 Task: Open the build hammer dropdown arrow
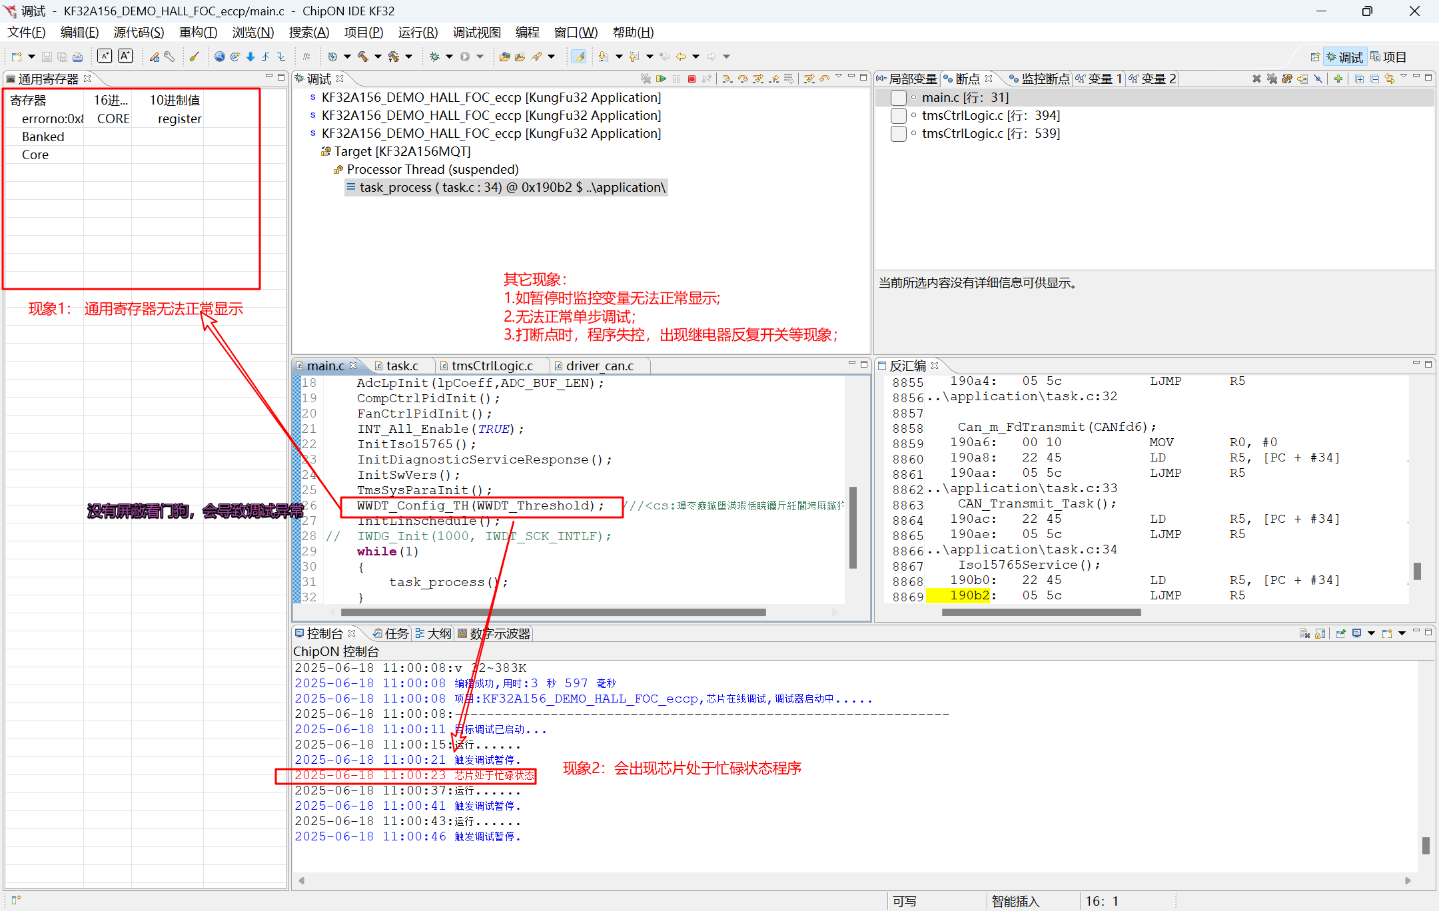(378, 57)
